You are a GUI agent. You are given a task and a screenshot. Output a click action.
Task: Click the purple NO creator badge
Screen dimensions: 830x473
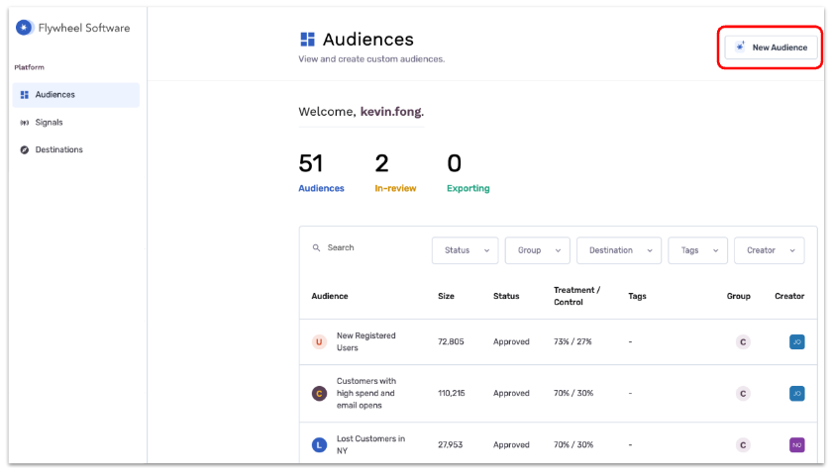[x=796, y=445]
